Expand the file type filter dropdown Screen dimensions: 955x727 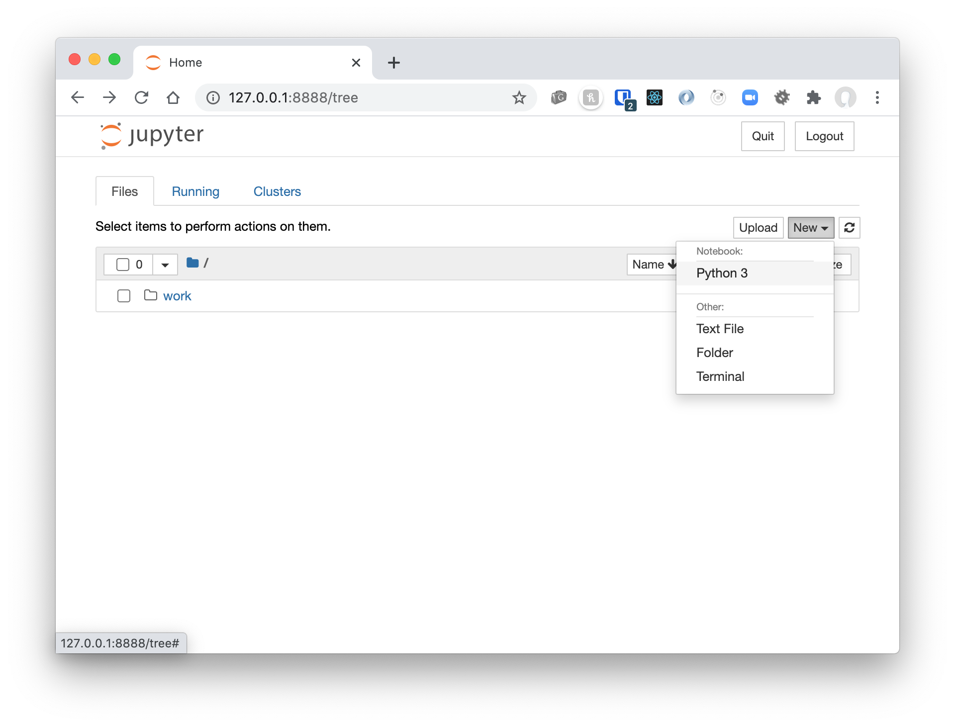click(x=165, y=264)
